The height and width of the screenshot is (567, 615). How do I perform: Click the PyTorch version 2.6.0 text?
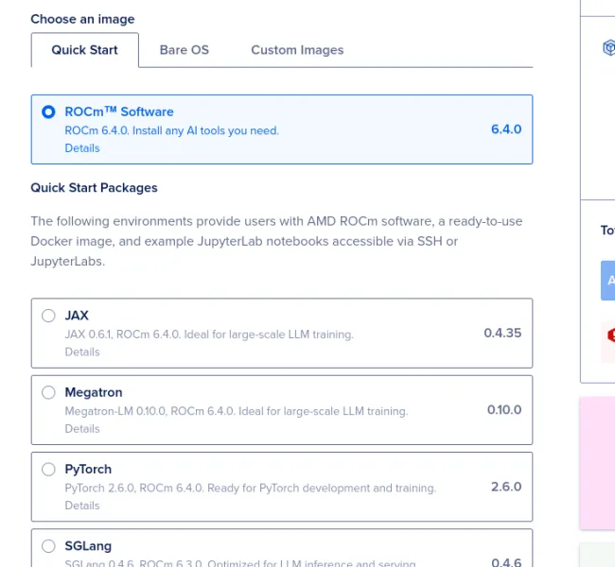point(506,487)
